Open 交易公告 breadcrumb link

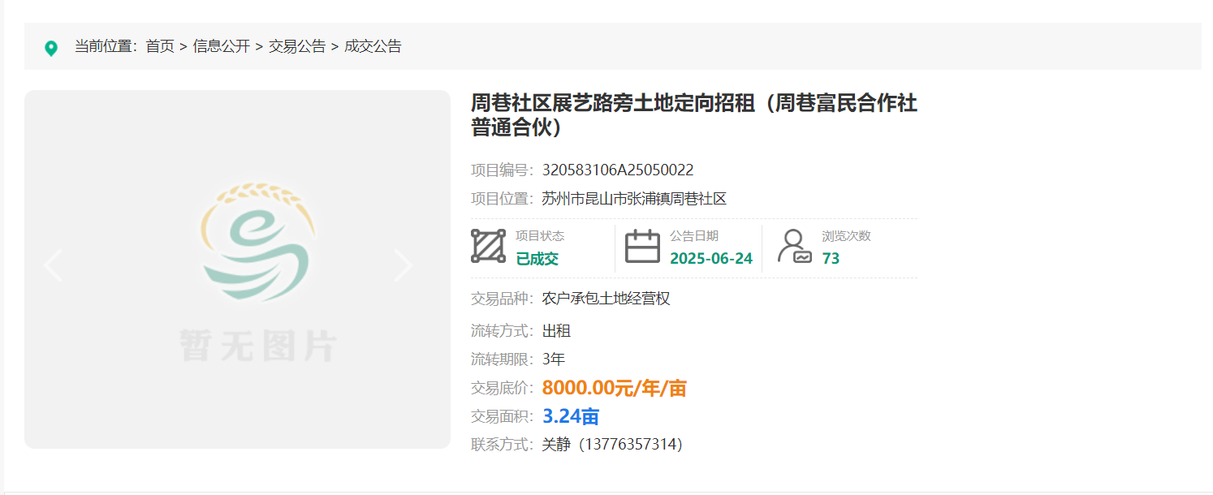coord(297,47)
